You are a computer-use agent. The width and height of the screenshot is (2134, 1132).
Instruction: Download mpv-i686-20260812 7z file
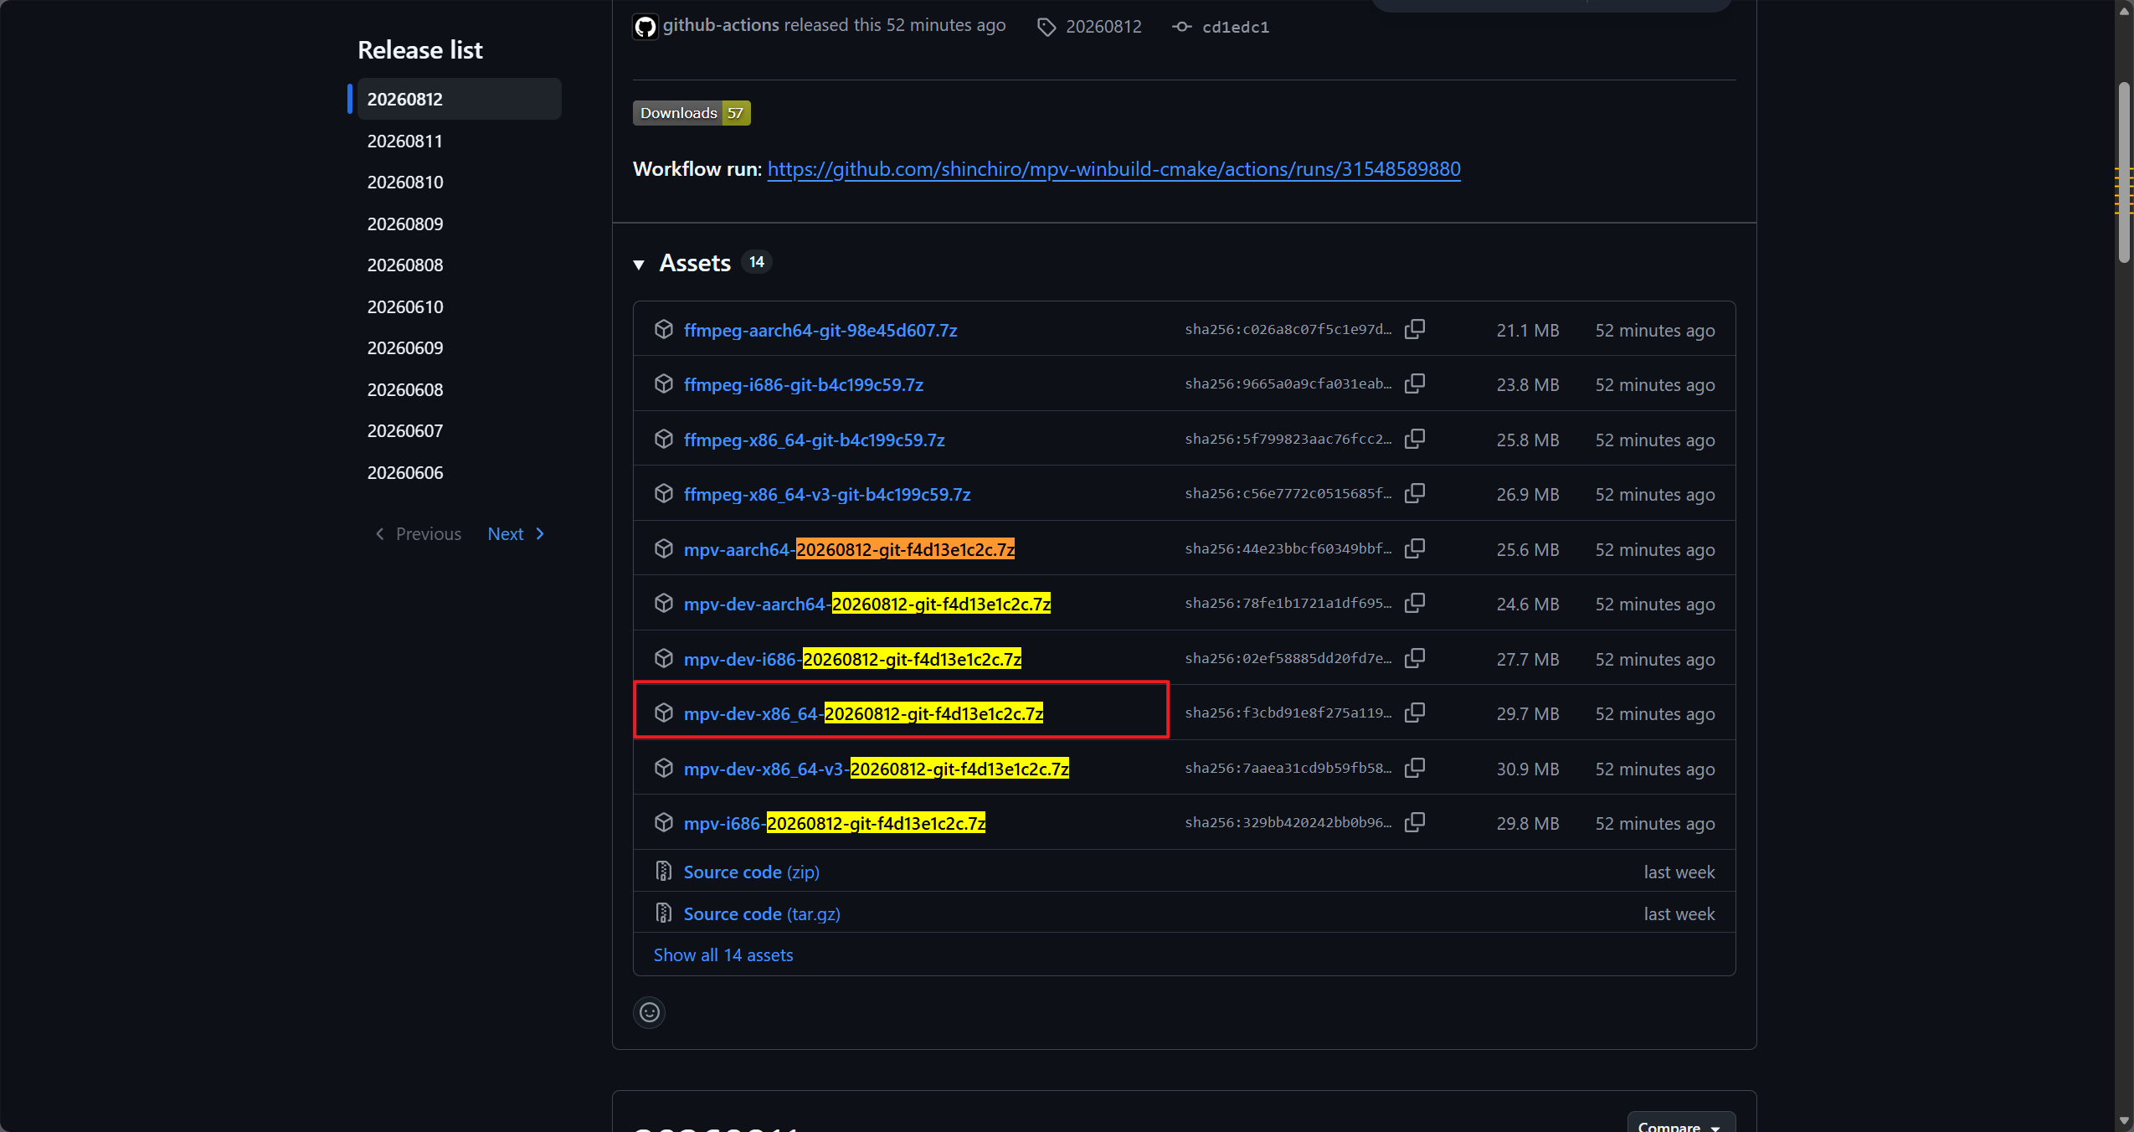pyautogui.click(x=834, y=824)
